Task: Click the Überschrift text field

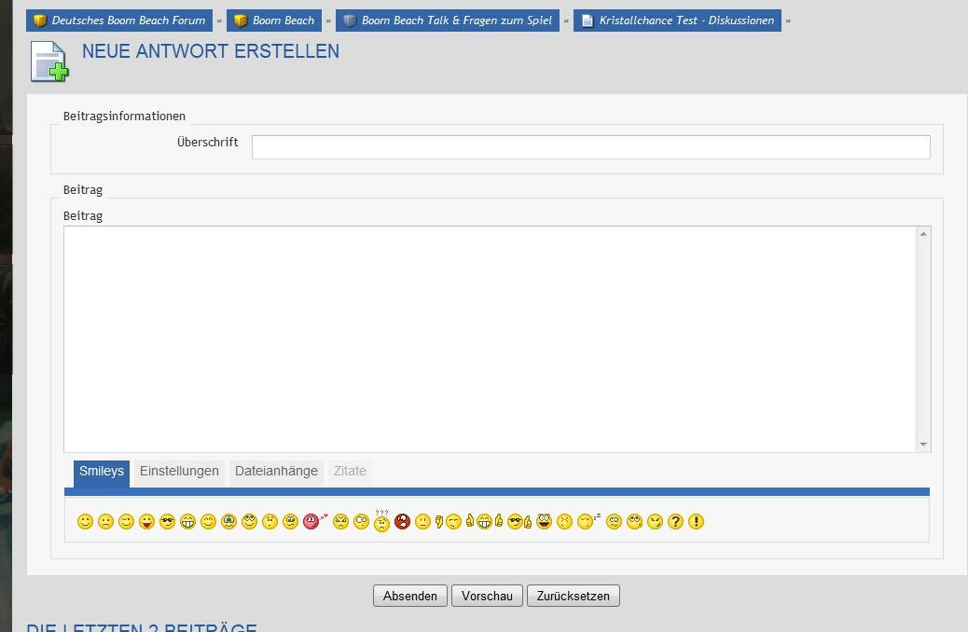Action: (x=590, y=147)
